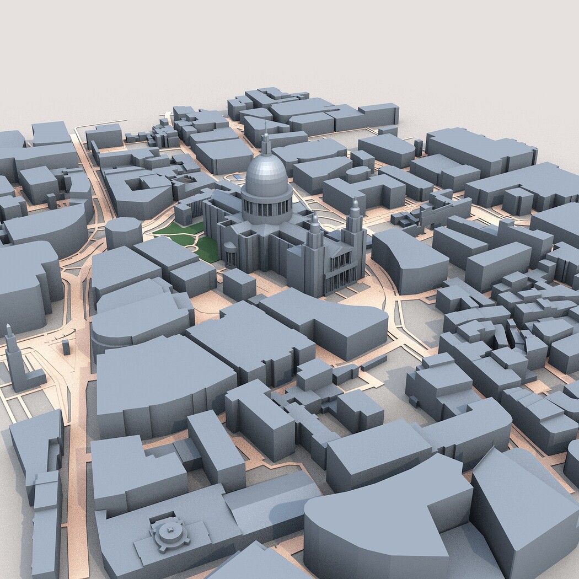The image size is (579, 579).
Task: Click the octagonal building left of the lawn
Action: (124, 233)
